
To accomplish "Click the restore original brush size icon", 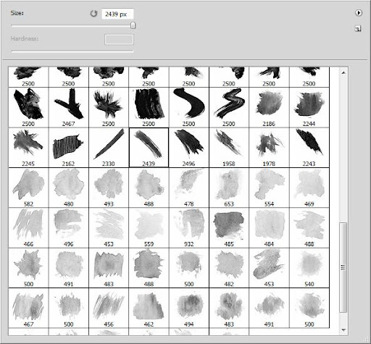I will tap(93, 14).
